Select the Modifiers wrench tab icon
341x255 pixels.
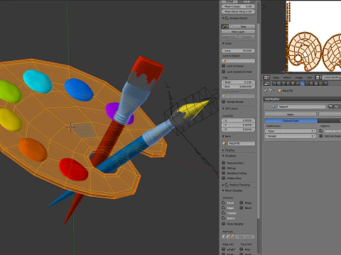[302, 84]
